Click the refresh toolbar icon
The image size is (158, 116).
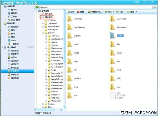69,12
